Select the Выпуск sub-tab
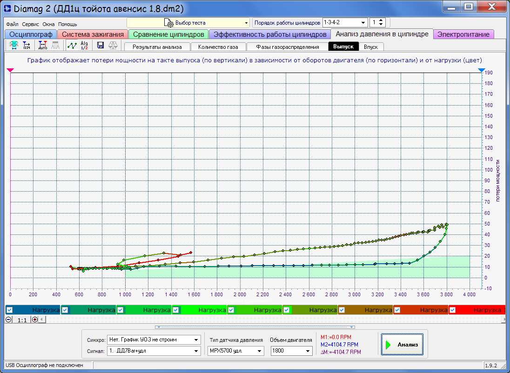This screenshot has height=373, width=510. pos(343,47)
